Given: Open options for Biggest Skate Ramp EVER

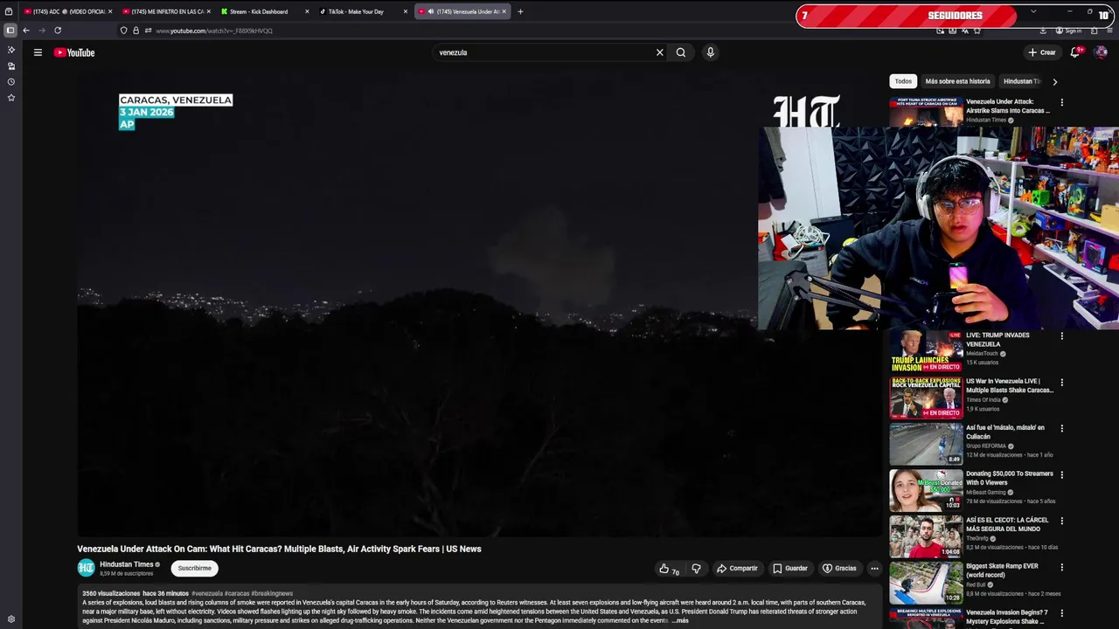Looking at the screenshot, I should pyautogui.click(x=1062, y=567).
